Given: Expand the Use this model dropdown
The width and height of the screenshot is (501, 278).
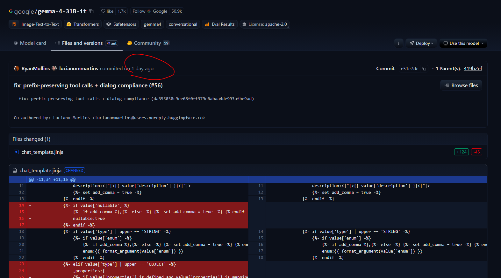Looking at the screenshot, I should click(463, 43).
